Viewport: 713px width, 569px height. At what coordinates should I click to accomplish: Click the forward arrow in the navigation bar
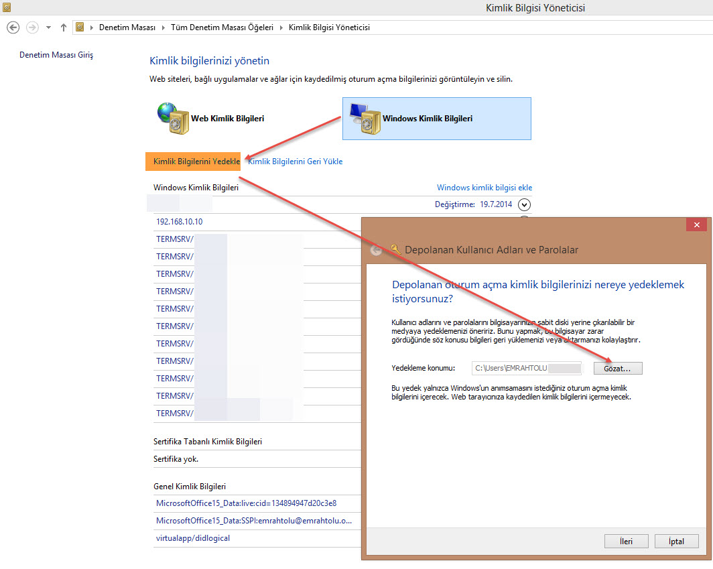click(32, 27)
